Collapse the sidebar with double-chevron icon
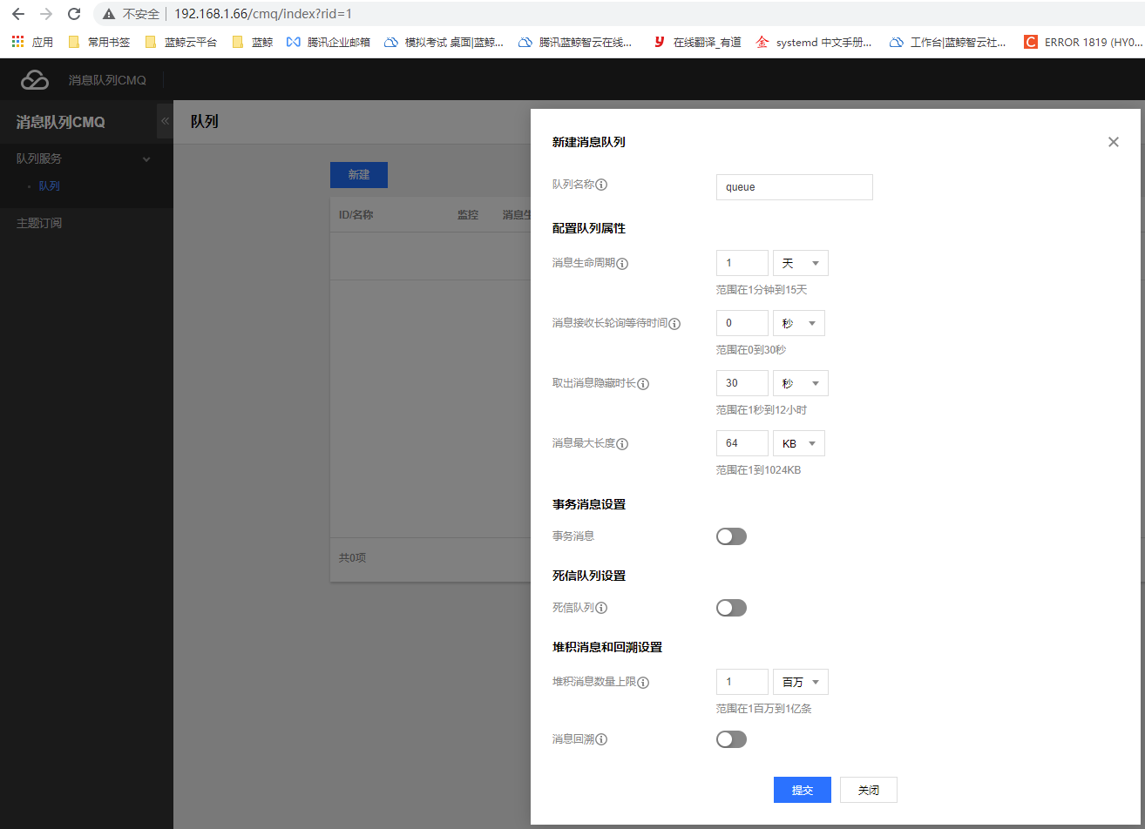 [165, 121]
